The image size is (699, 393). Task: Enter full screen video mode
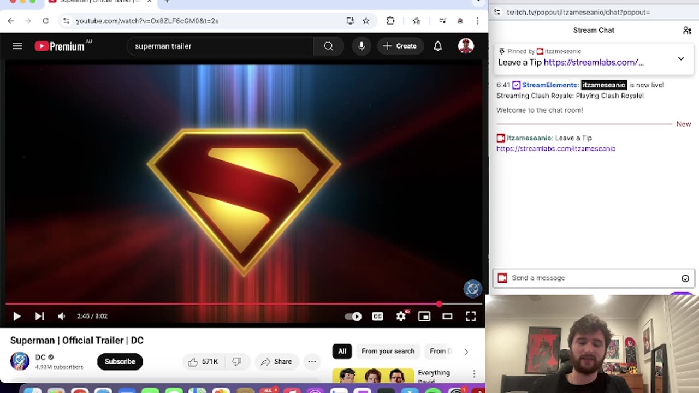click(x=471, y=317)
